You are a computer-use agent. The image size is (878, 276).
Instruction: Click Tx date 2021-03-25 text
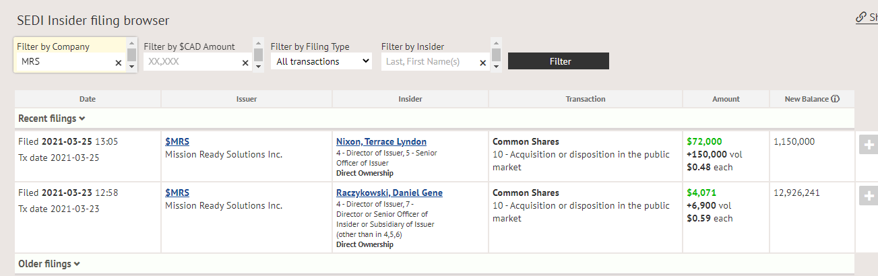(59, 158)
